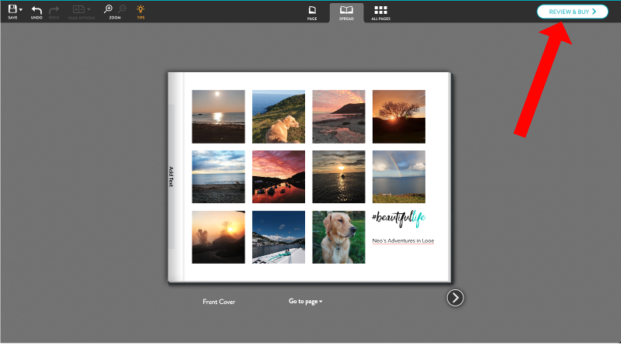Expand the Go to page dropdown
Viewport: 621px width, 349px height.
305,302
